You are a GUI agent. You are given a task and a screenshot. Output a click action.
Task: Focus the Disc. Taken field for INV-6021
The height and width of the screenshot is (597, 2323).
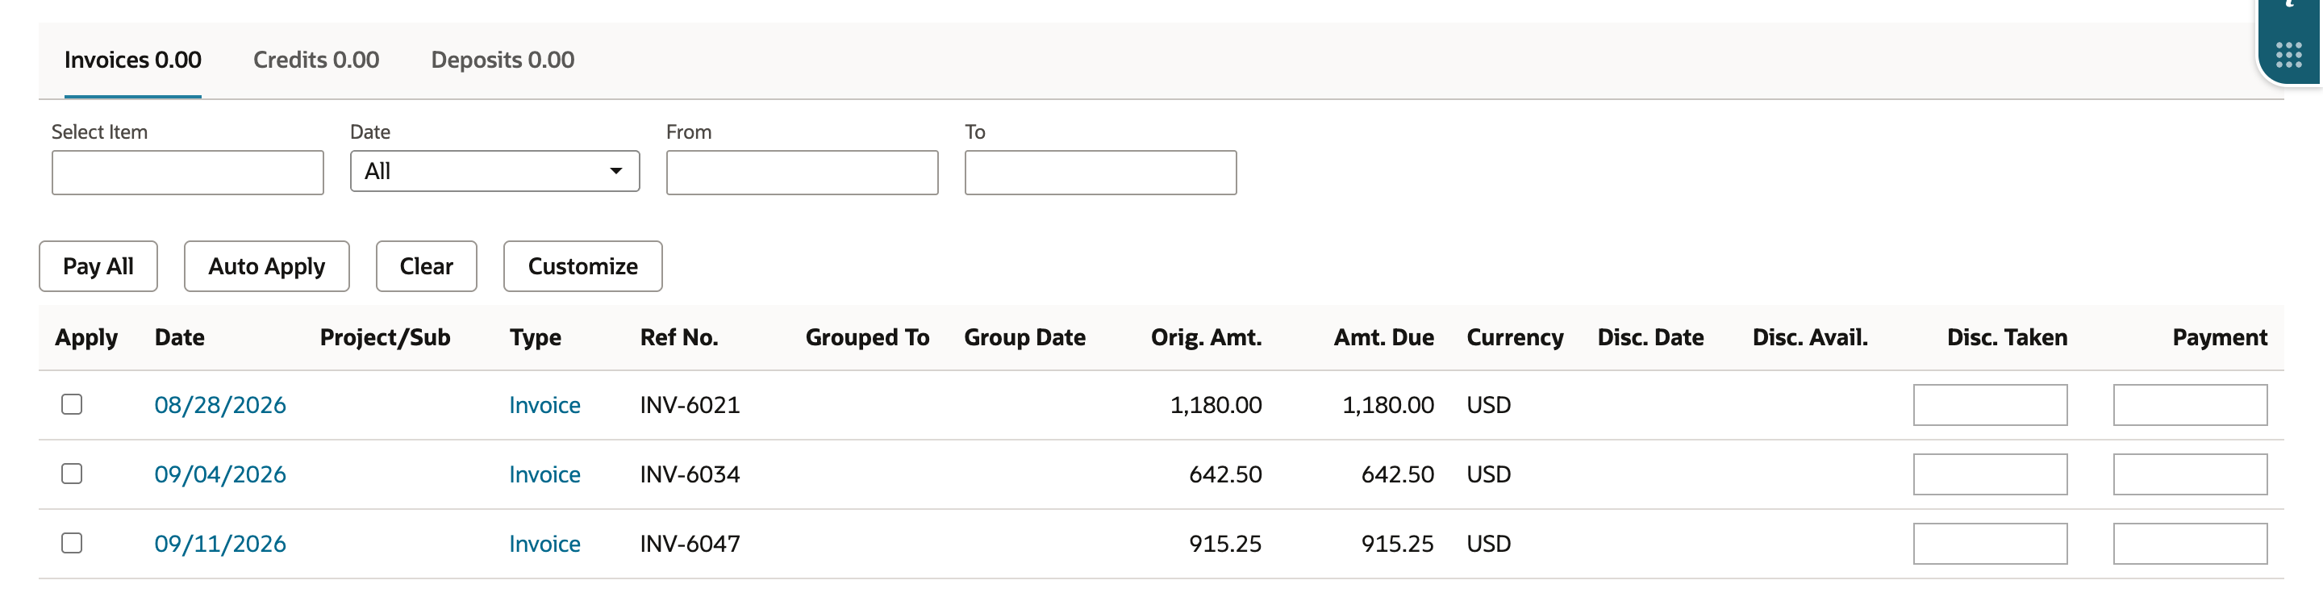click(x=1990, y=405)
